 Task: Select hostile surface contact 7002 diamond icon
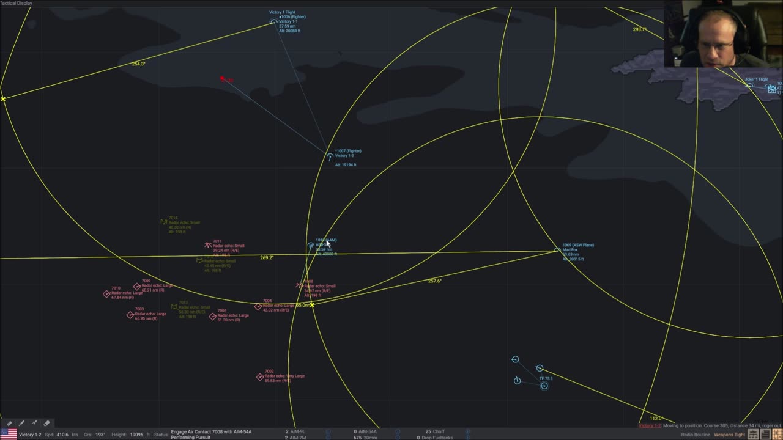tap(260, 377)
